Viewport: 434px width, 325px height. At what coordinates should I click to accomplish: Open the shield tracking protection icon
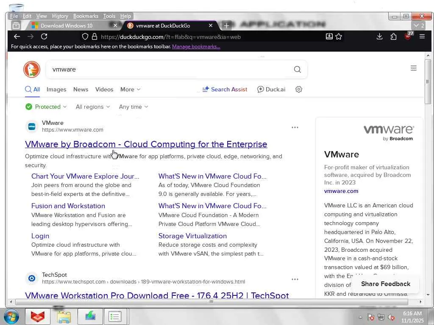click(x=85, y=36)
